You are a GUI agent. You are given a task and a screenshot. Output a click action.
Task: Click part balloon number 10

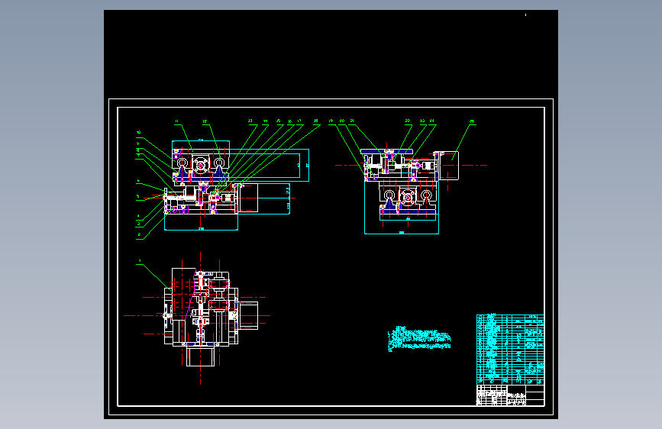tap(138, 133)
